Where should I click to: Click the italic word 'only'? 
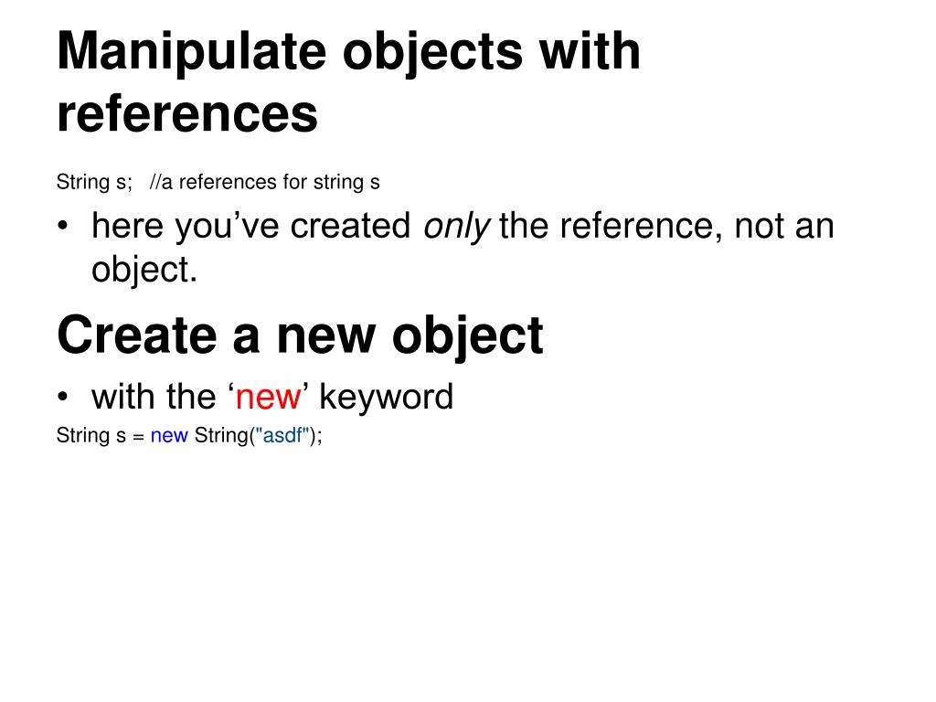(x=457, y=227)
